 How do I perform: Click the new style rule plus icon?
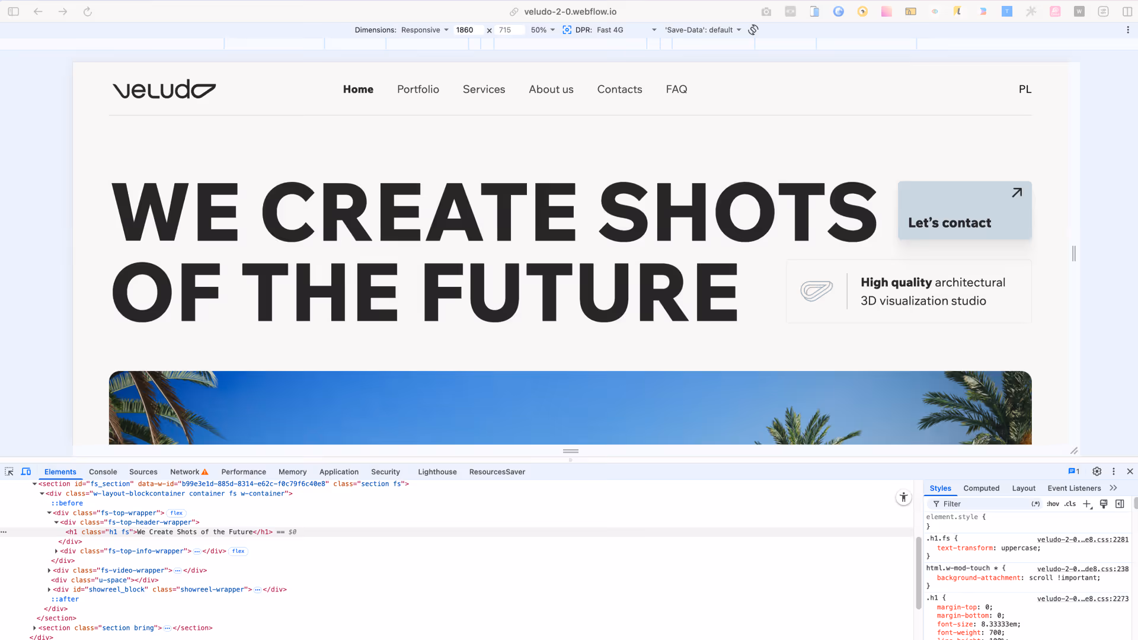(1087, 504)
